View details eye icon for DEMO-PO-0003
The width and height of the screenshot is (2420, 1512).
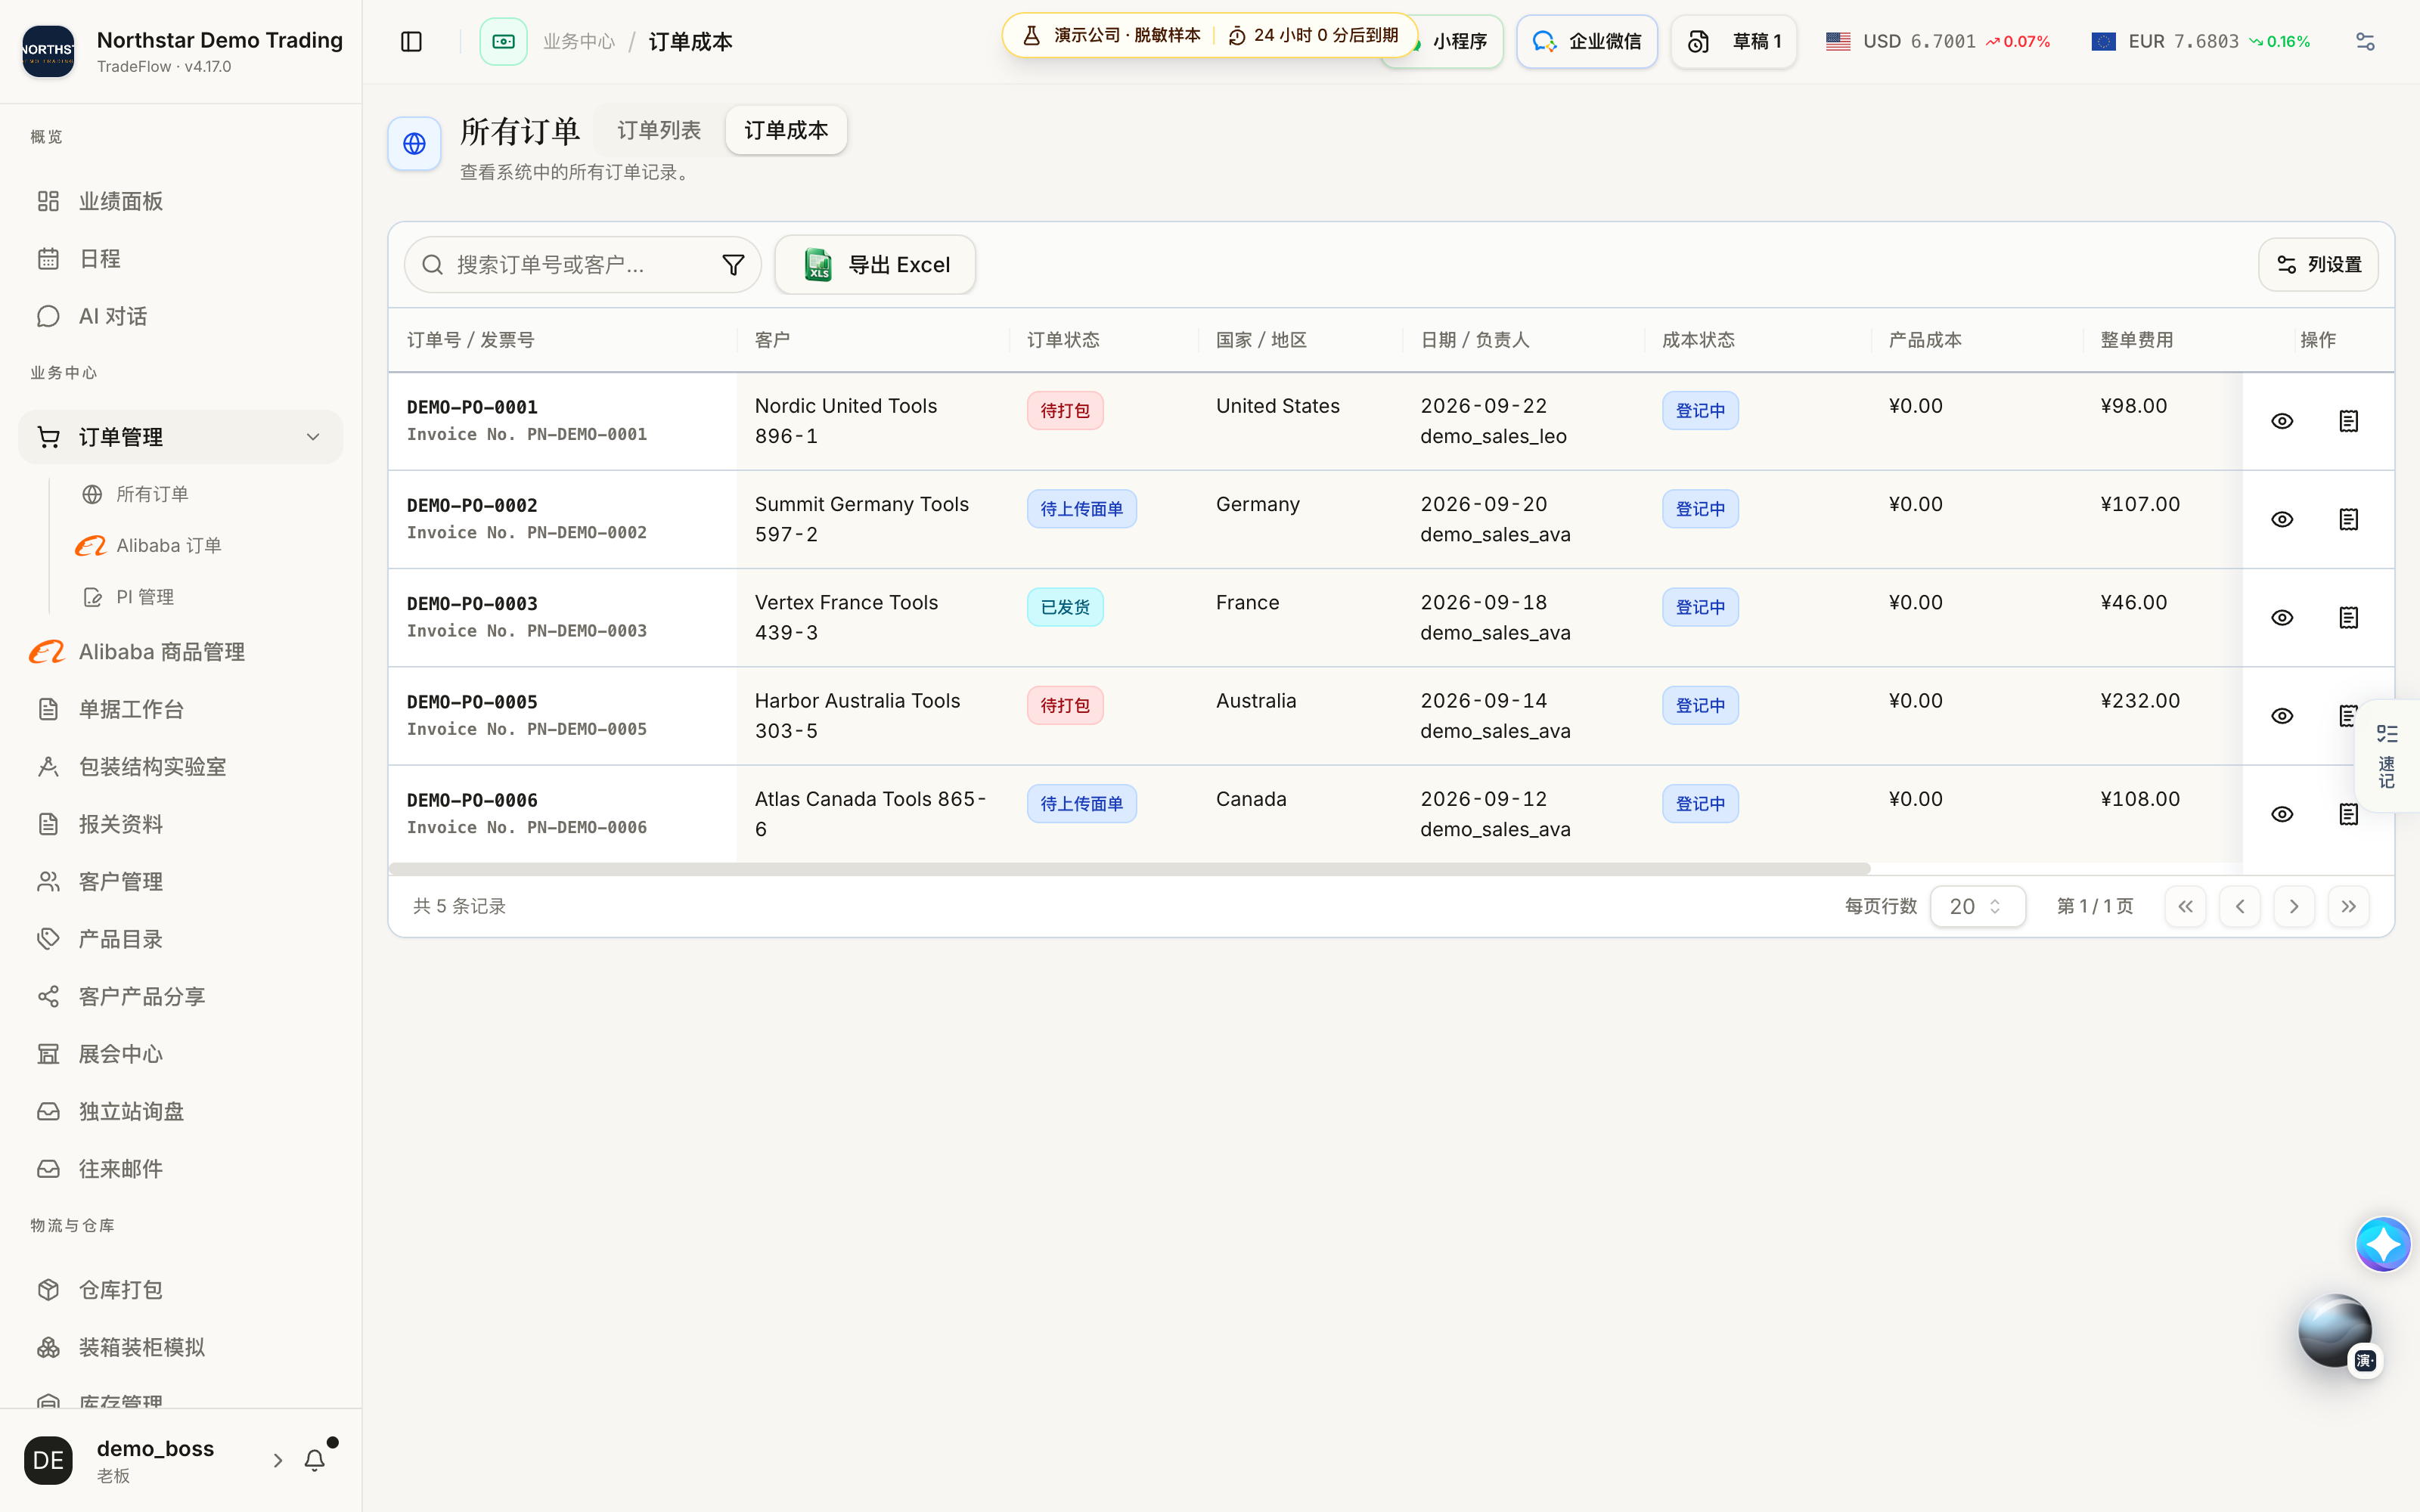point(2282,617)
